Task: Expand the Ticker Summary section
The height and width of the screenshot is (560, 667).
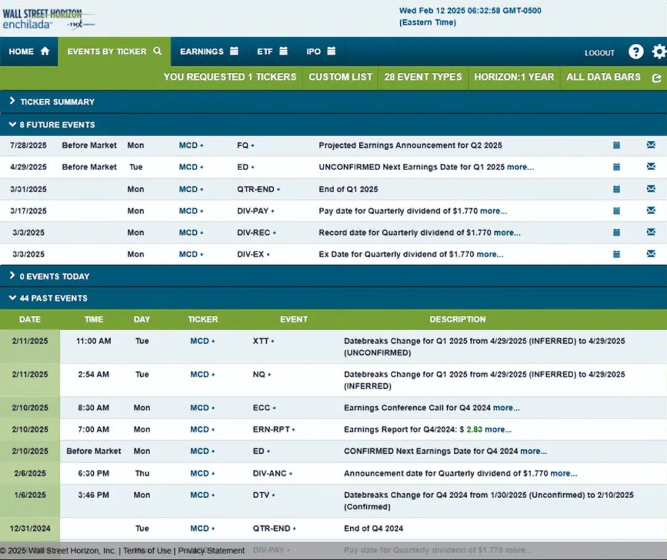Action: (333, 101)
